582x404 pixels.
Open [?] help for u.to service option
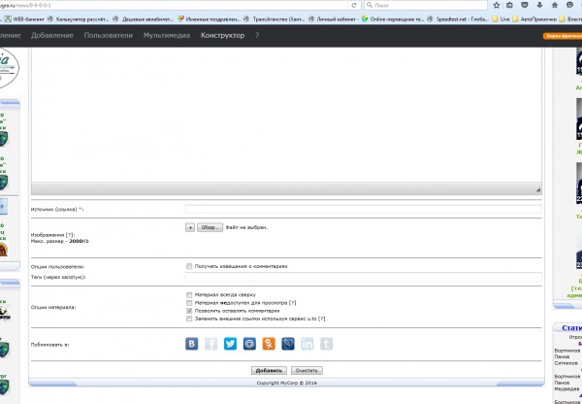click(x=321, y=319)
